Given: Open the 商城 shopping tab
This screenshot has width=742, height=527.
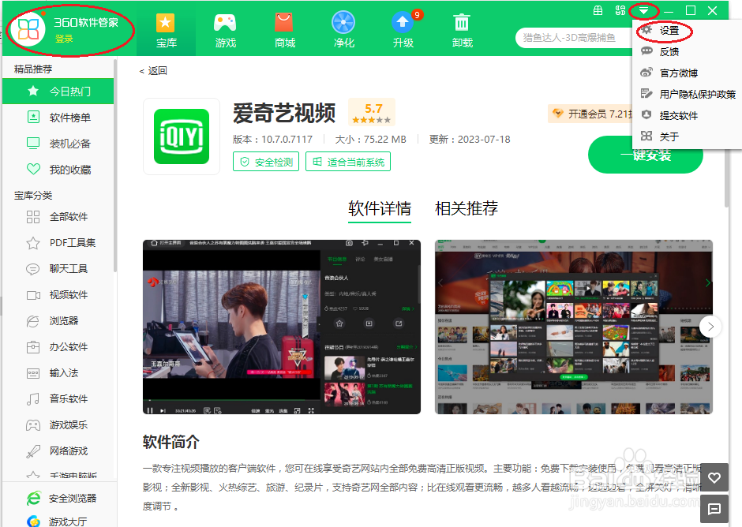Looking at the screenshot, I should click(284, 30).
